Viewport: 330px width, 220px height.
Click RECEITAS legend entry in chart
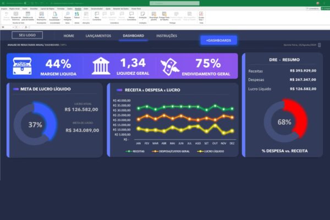[x=135, y=151]
